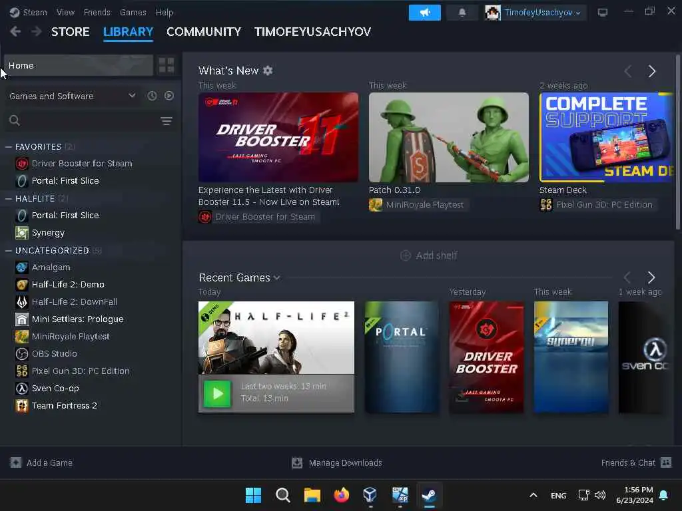Viewport: 682px width, 511px height.
Task: Launch Firefox from the taskbar
Action: tap(342, 495)
